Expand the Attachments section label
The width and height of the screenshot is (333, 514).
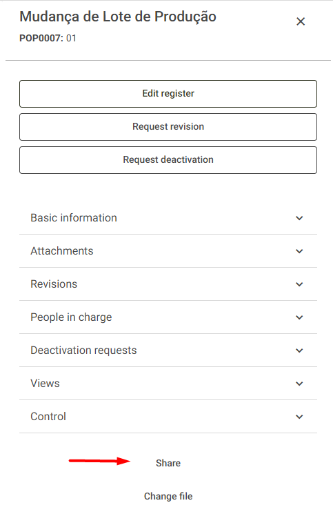point(61,251)
